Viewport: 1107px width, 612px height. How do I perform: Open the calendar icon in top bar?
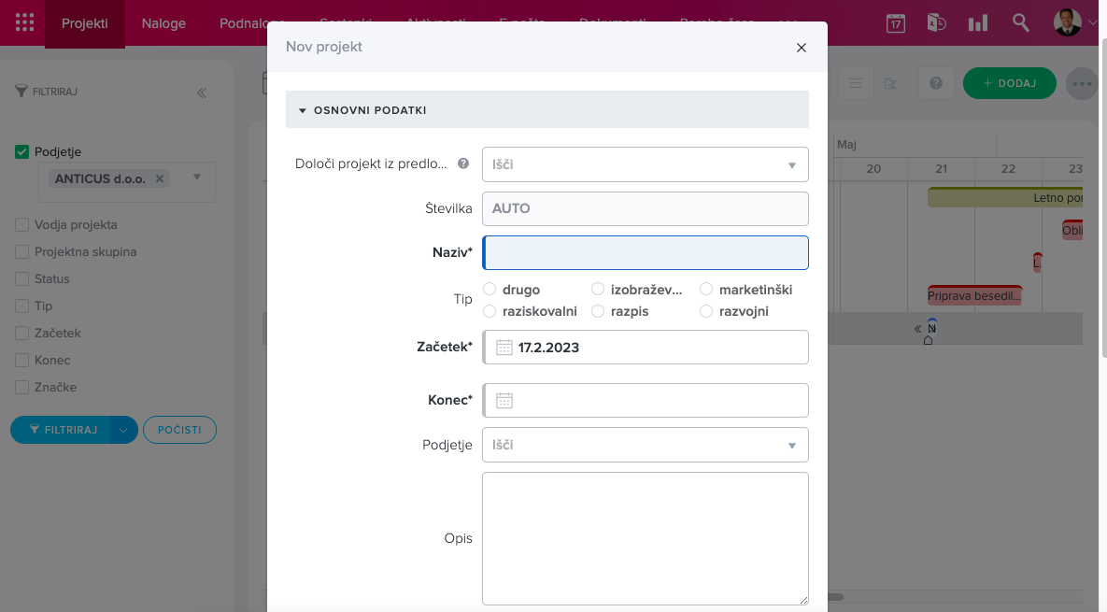point(895,23)
